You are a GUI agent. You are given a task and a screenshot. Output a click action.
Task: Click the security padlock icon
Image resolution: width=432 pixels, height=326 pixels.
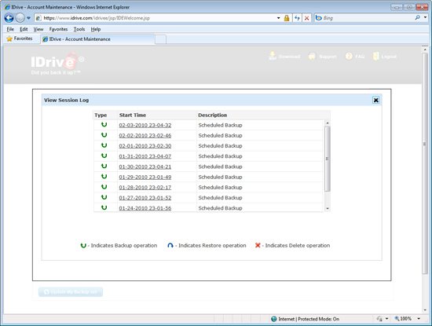click(287, 18)
